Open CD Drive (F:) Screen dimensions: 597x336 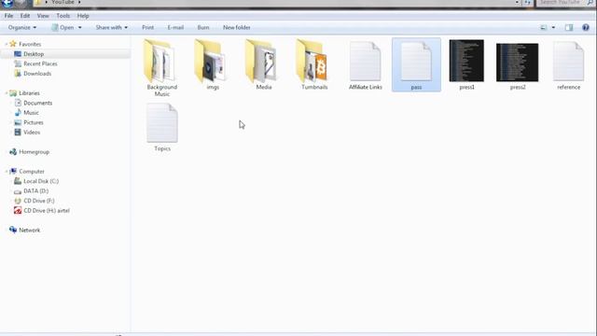39,201
